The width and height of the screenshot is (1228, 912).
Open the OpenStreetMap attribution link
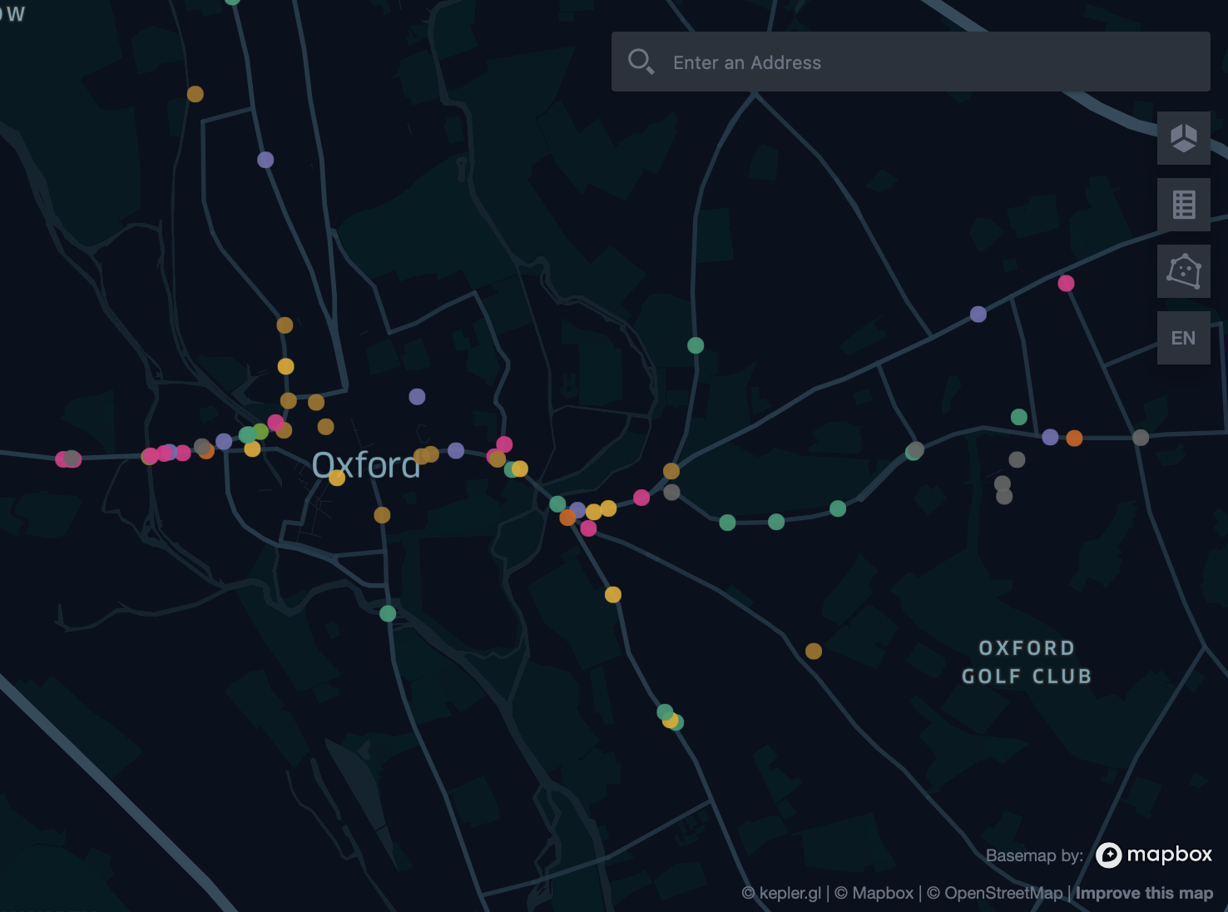point(995,893)
